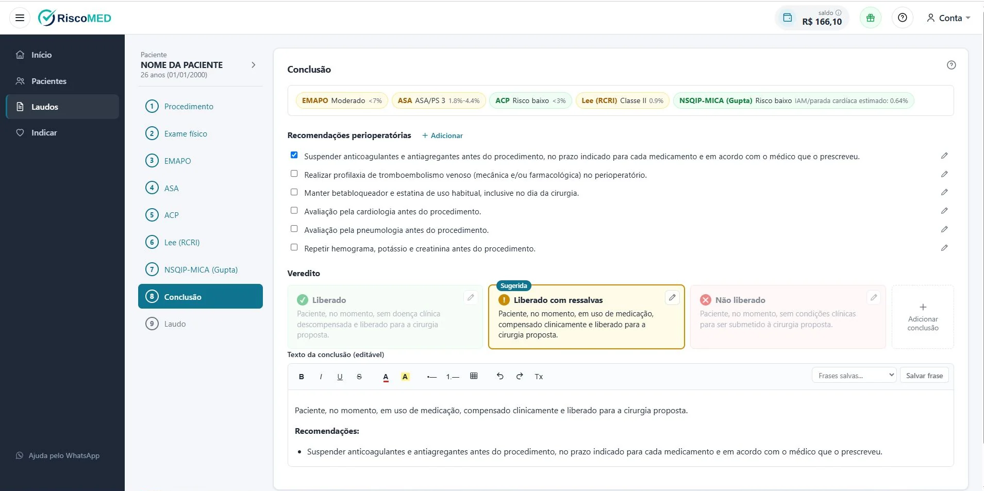Go to step 1 Procedimento
The image size is (984, 491).
point(201,106)
